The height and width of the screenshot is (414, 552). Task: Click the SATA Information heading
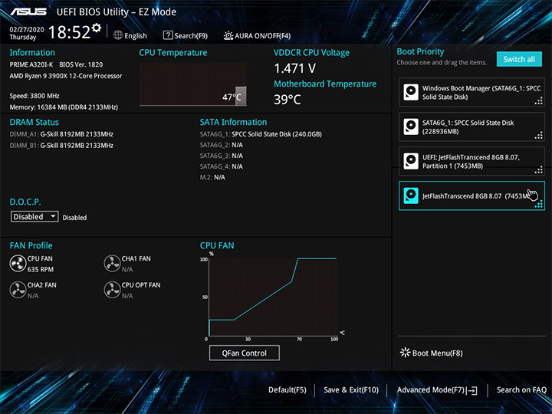(x=233, y=122)
